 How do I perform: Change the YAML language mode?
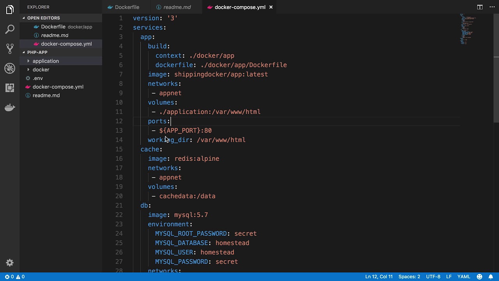[x=464, y=277]
